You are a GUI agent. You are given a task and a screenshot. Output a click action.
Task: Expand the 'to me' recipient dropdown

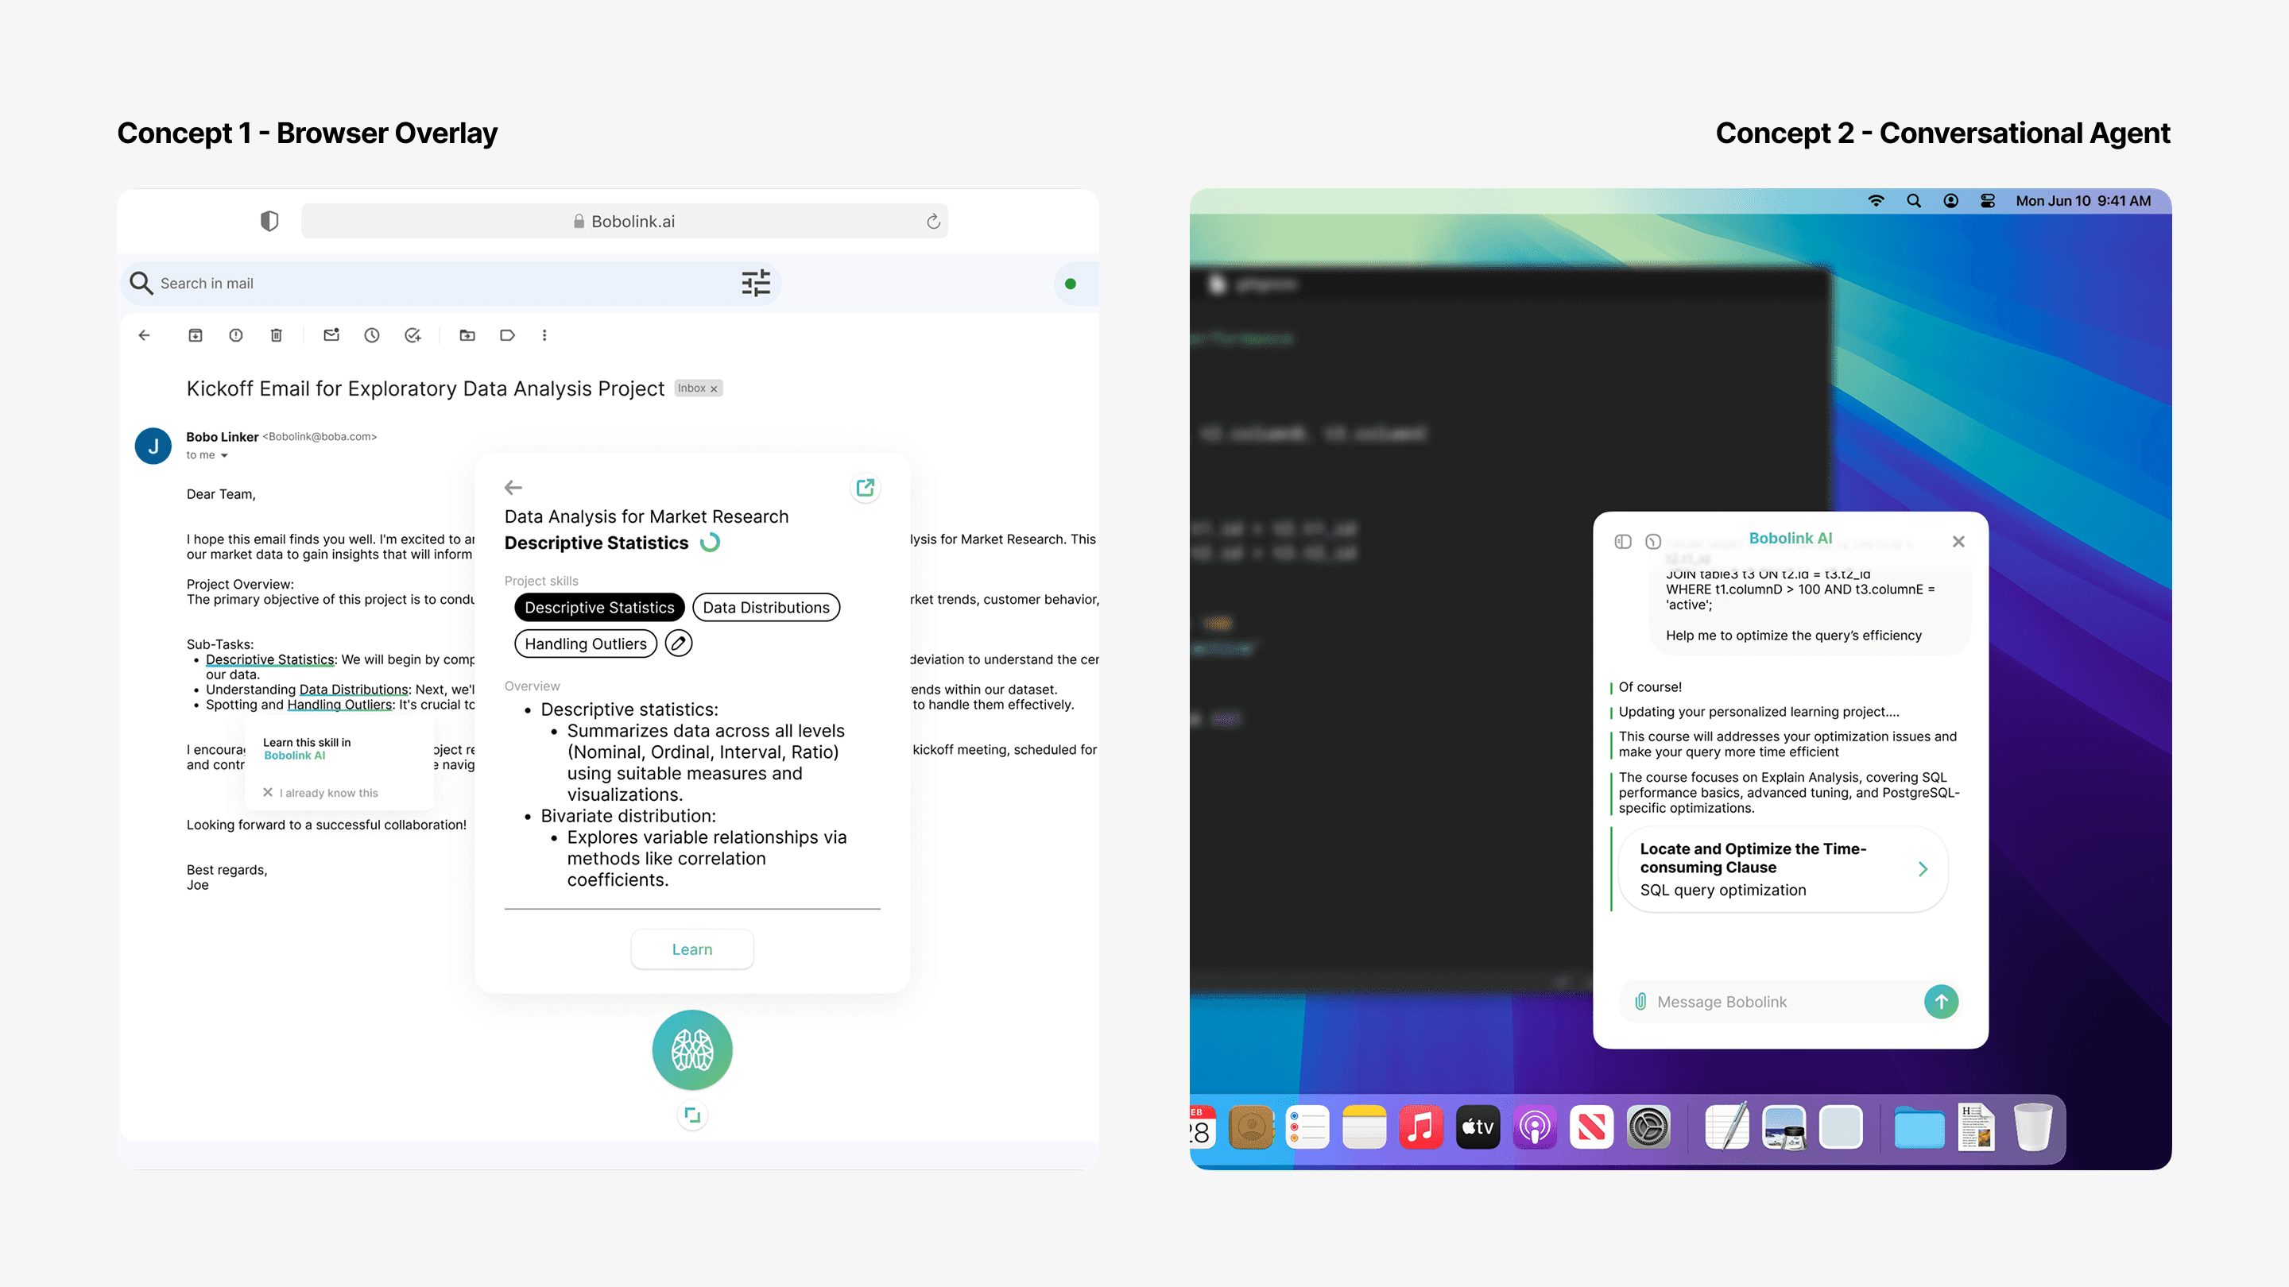(224, 456)
